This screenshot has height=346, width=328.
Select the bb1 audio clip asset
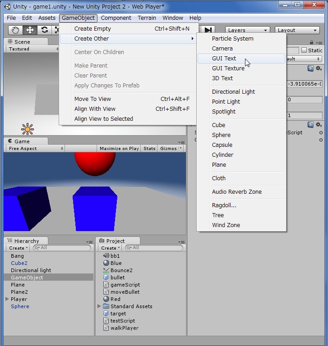(115, 256)
